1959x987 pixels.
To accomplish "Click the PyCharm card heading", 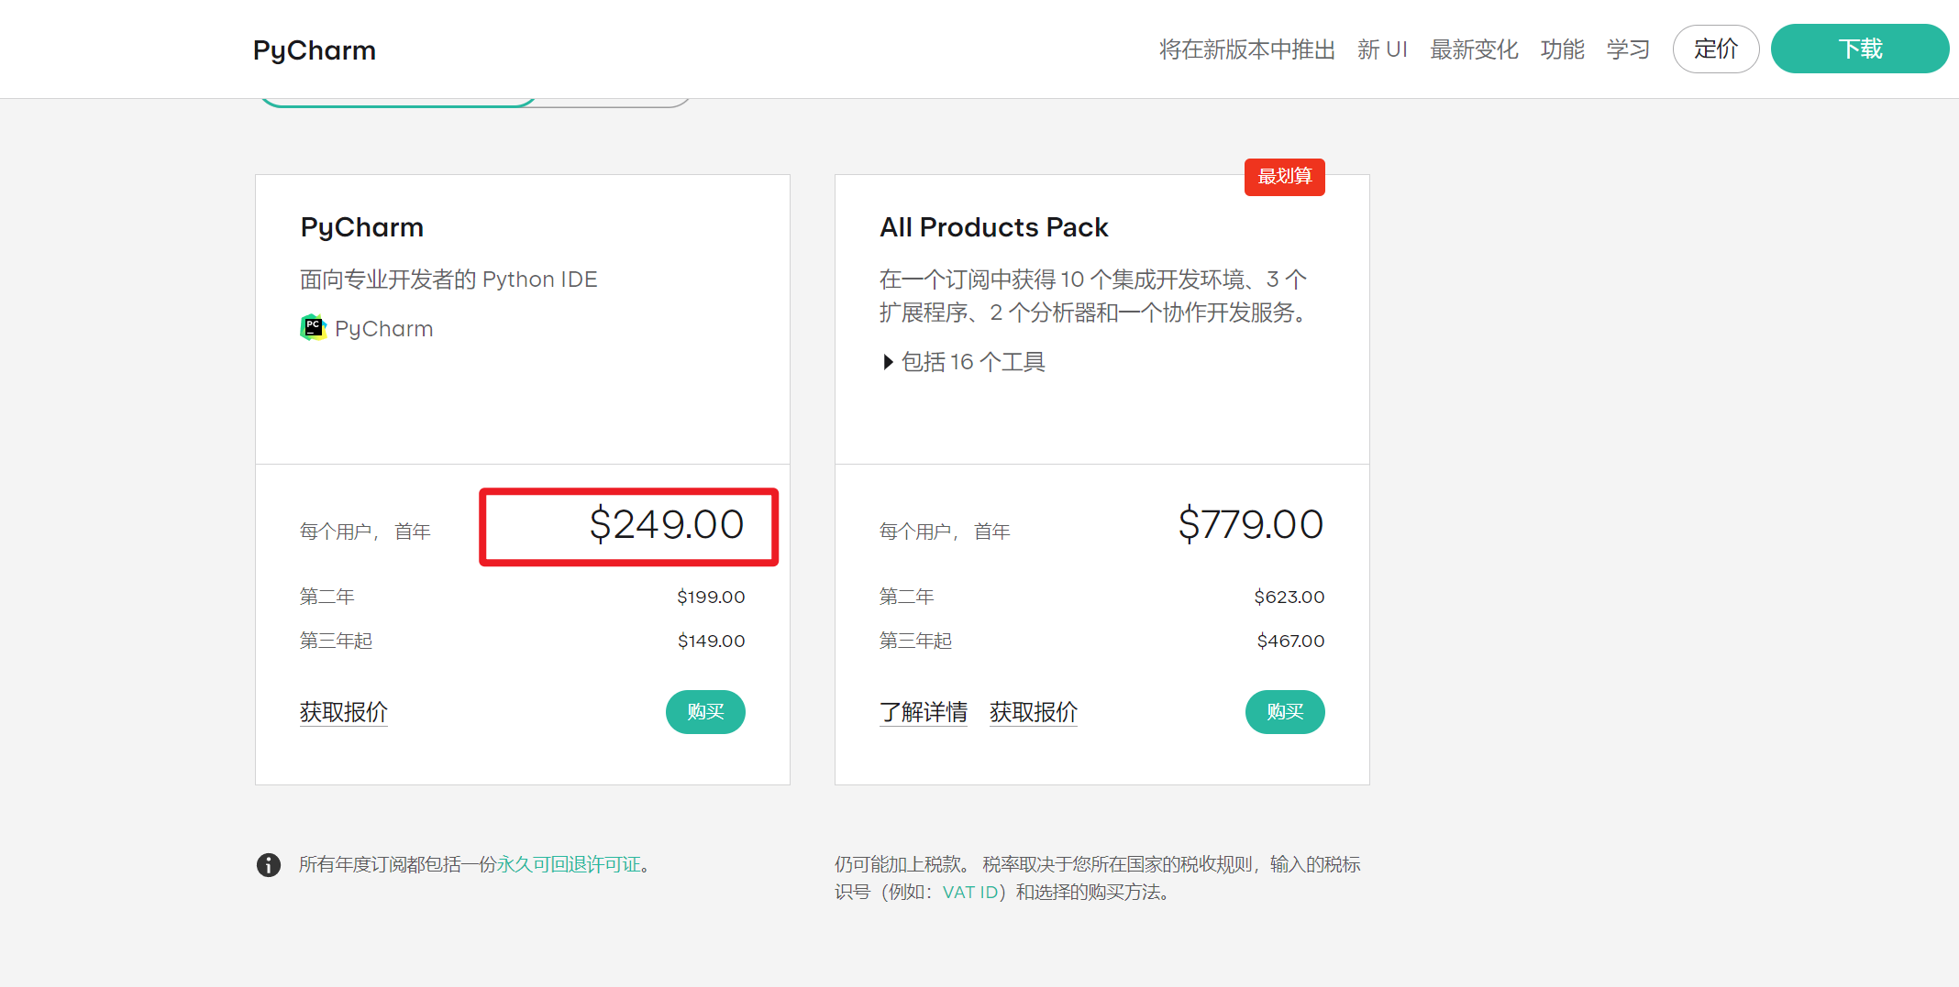I will point(362,227).
